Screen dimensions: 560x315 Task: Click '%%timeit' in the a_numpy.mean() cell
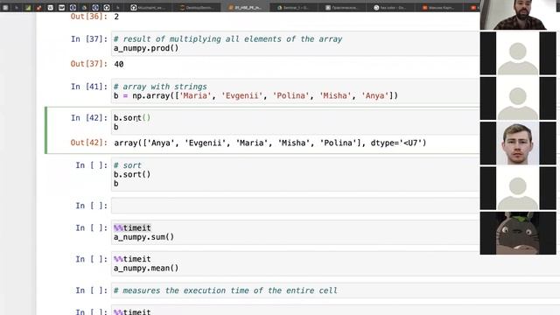132,259
